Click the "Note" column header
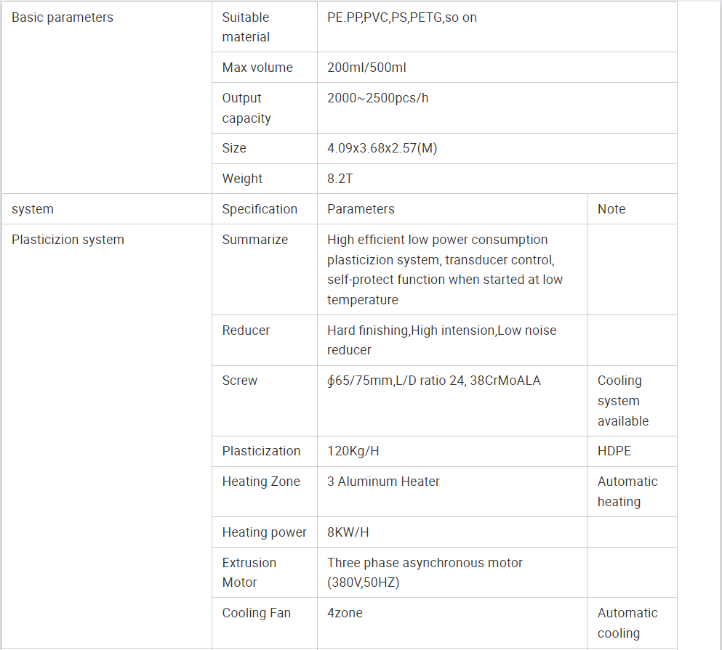 coord(611,209)
